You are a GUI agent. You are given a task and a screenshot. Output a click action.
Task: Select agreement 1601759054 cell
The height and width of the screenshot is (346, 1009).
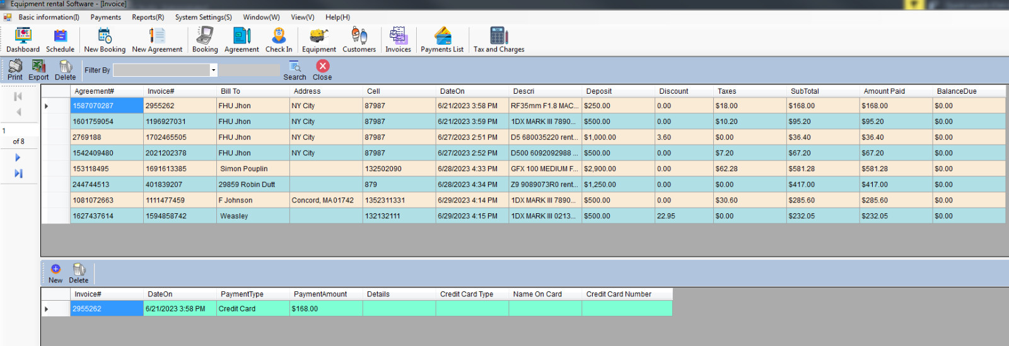click(x=107, y=121)
